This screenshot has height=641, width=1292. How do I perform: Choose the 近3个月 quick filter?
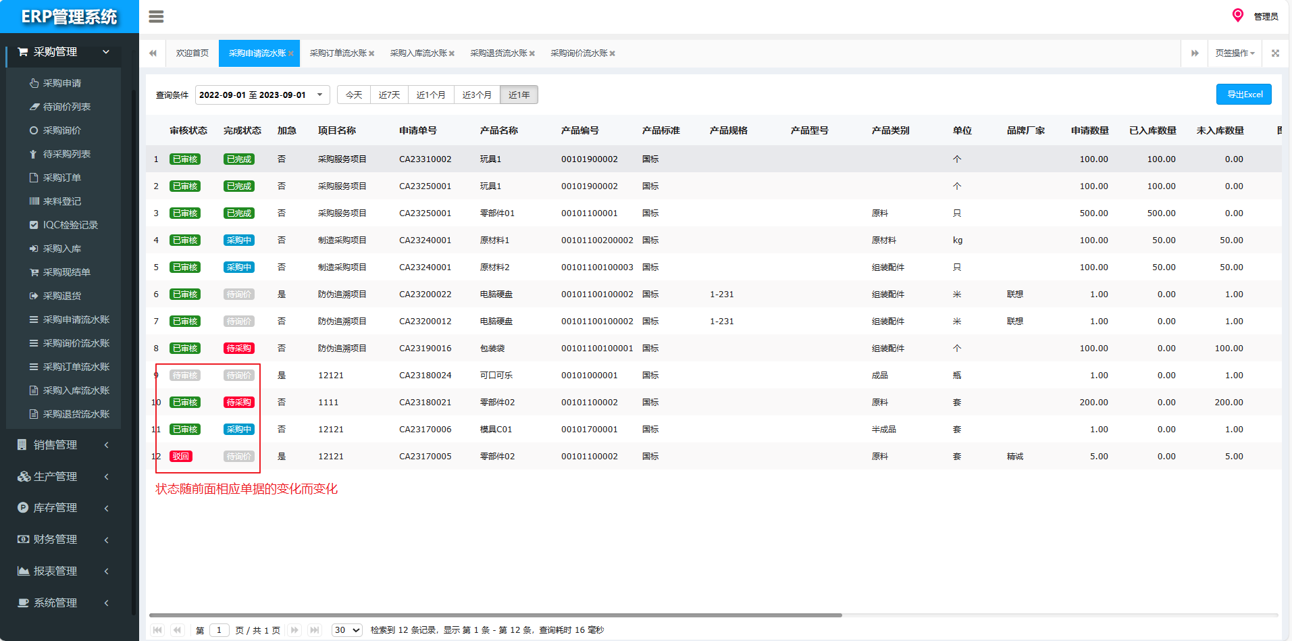(477, 95)
